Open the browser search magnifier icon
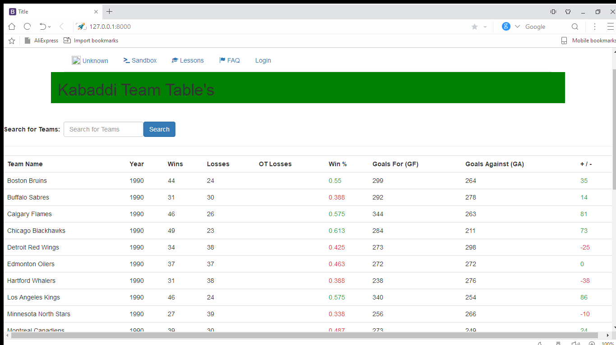This screenshot has height=345, width=616. (x=575, y=27)
